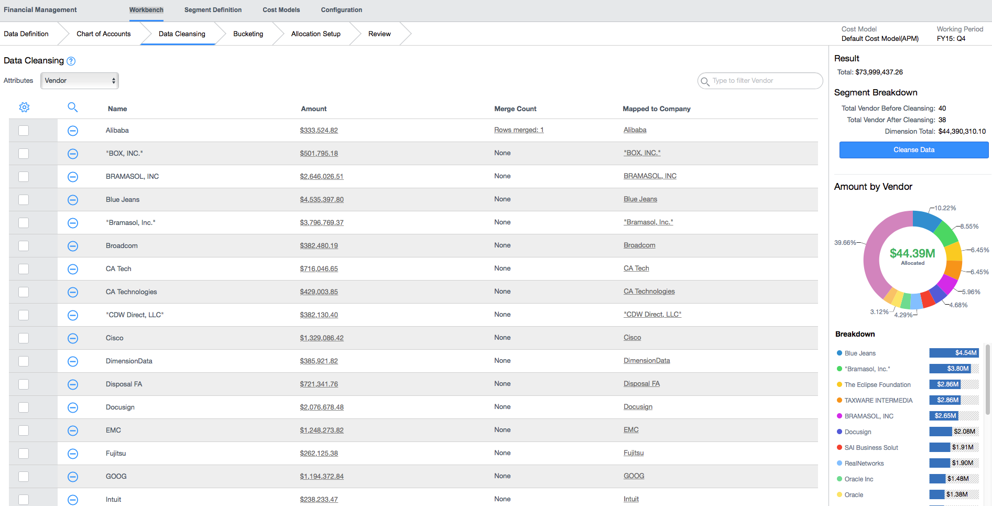Image resolution: width=992 pixels, height=506 pixels.
Task: Click the Amount column header
Action: click(x=314, y=109)
